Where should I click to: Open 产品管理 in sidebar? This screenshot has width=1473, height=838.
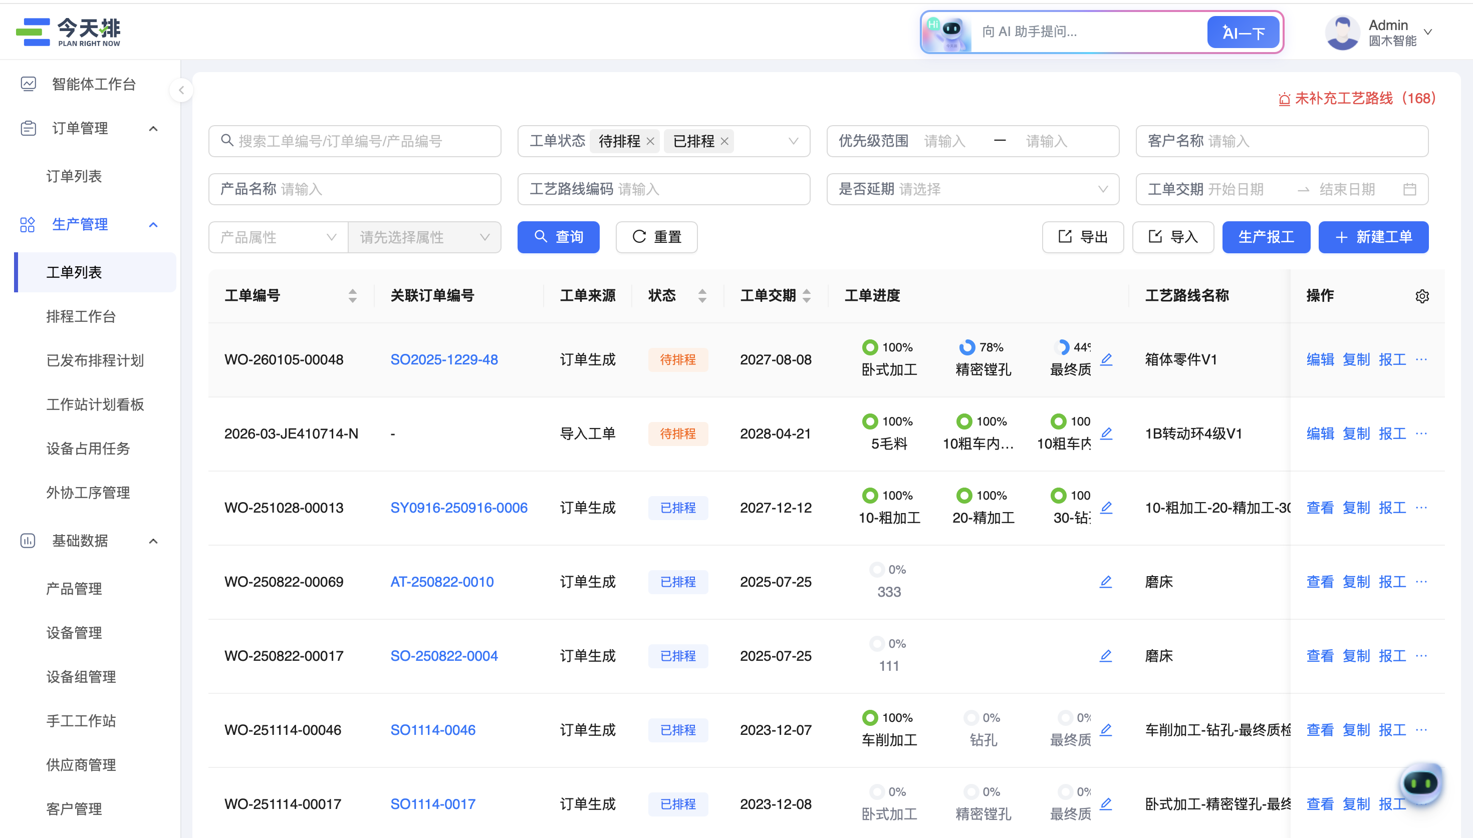(74, 589)
